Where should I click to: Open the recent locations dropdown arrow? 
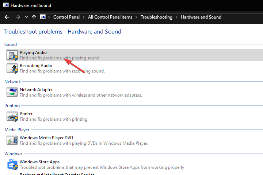coord(26,17)
